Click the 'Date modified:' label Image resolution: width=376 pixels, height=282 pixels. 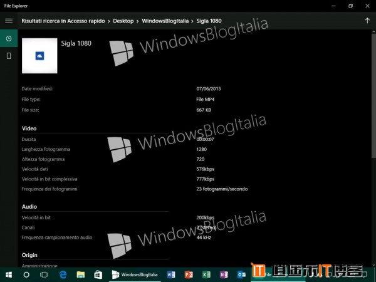click(37, 89)
